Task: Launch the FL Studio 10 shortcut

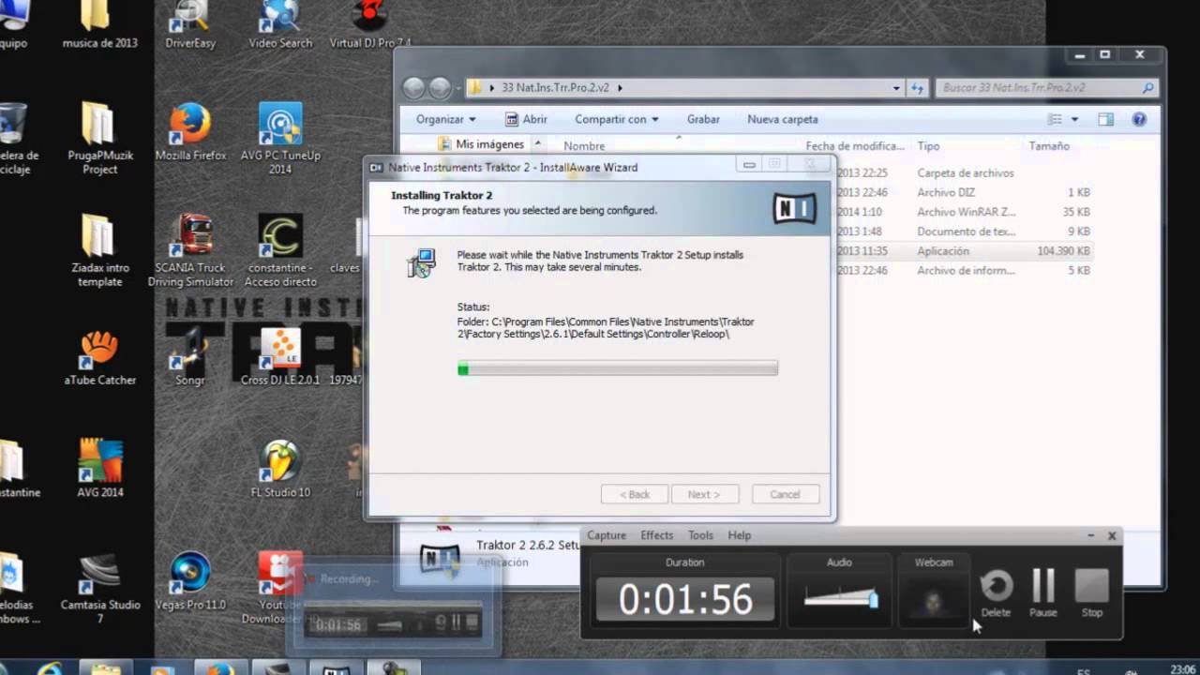Action: point(280,469)
